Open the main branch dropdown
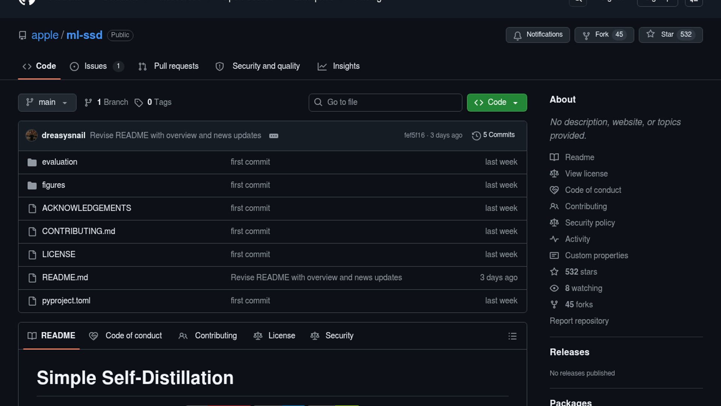This screenshot has width=721, height=406. pos(47,102)
